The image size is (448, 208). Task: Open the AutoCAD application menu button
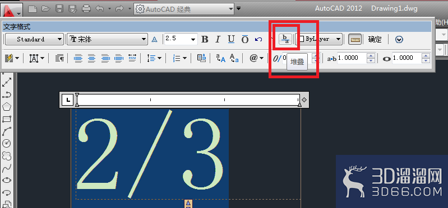pos(11,10)
